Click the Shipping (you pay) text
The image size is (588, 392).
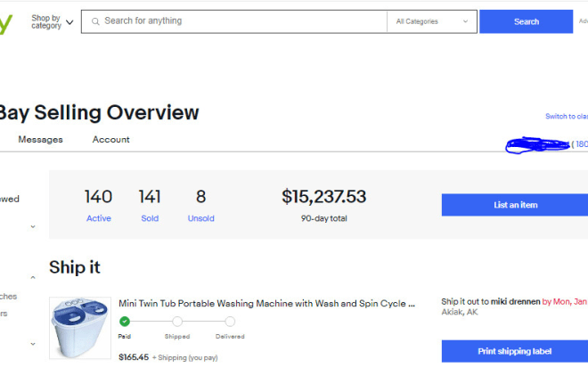click(x=185, y=358)
